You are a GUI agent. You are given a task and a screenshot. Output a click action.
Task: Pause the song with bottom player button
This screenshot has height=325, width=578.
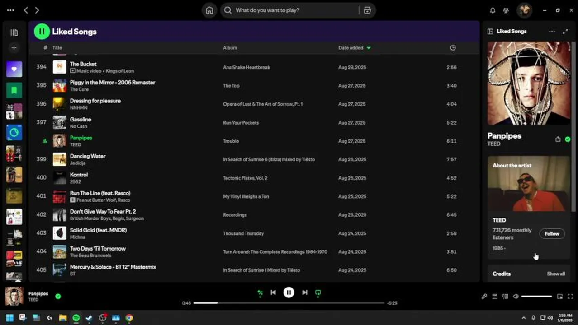(x=289, y=292)
